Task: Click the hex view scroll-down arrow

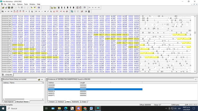Action: (x=195, y=71)
